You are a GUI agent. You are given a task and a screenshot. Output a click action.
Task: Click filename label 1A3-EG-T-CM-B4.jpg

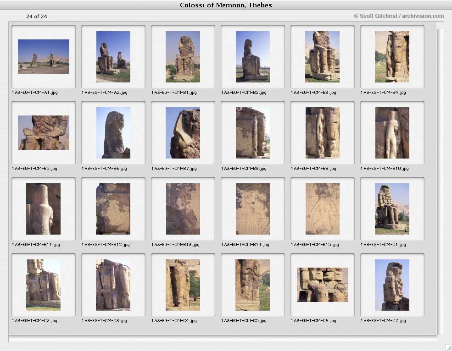coord(383,93)
